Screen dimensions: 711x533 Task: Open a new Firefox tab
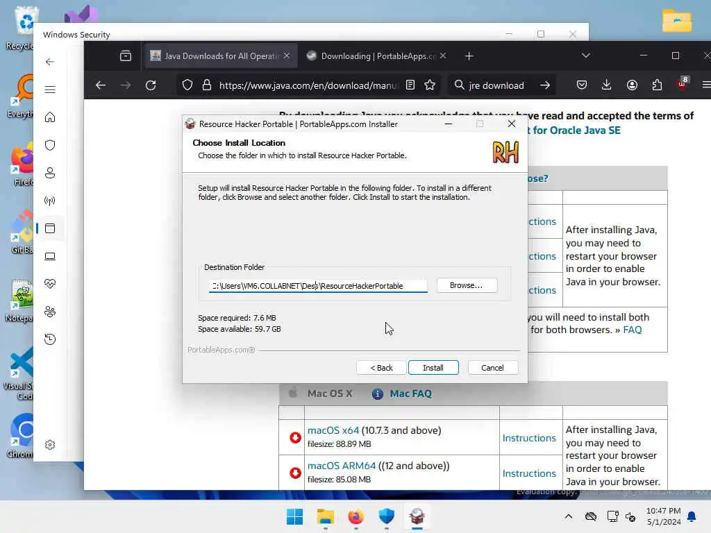pyautogui.click(x=469, y=56)
